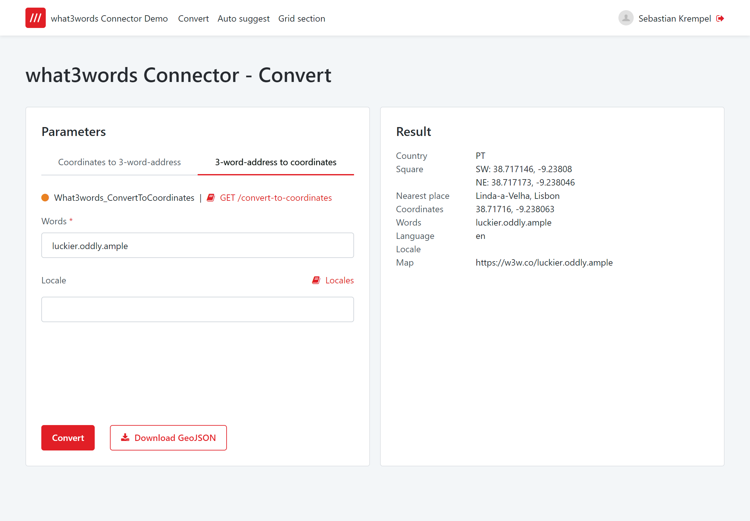Focus the Words input field
This screenshot has width=750, height=521.
click(x=197, y=246)
